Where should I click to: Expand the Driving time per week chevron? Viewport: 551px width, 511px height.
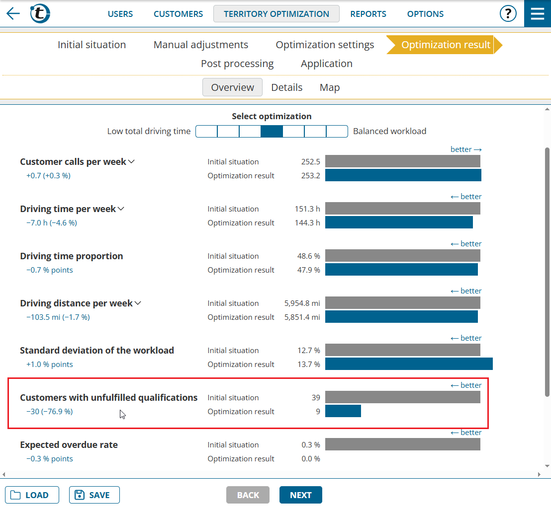click(x=121, y=209)
